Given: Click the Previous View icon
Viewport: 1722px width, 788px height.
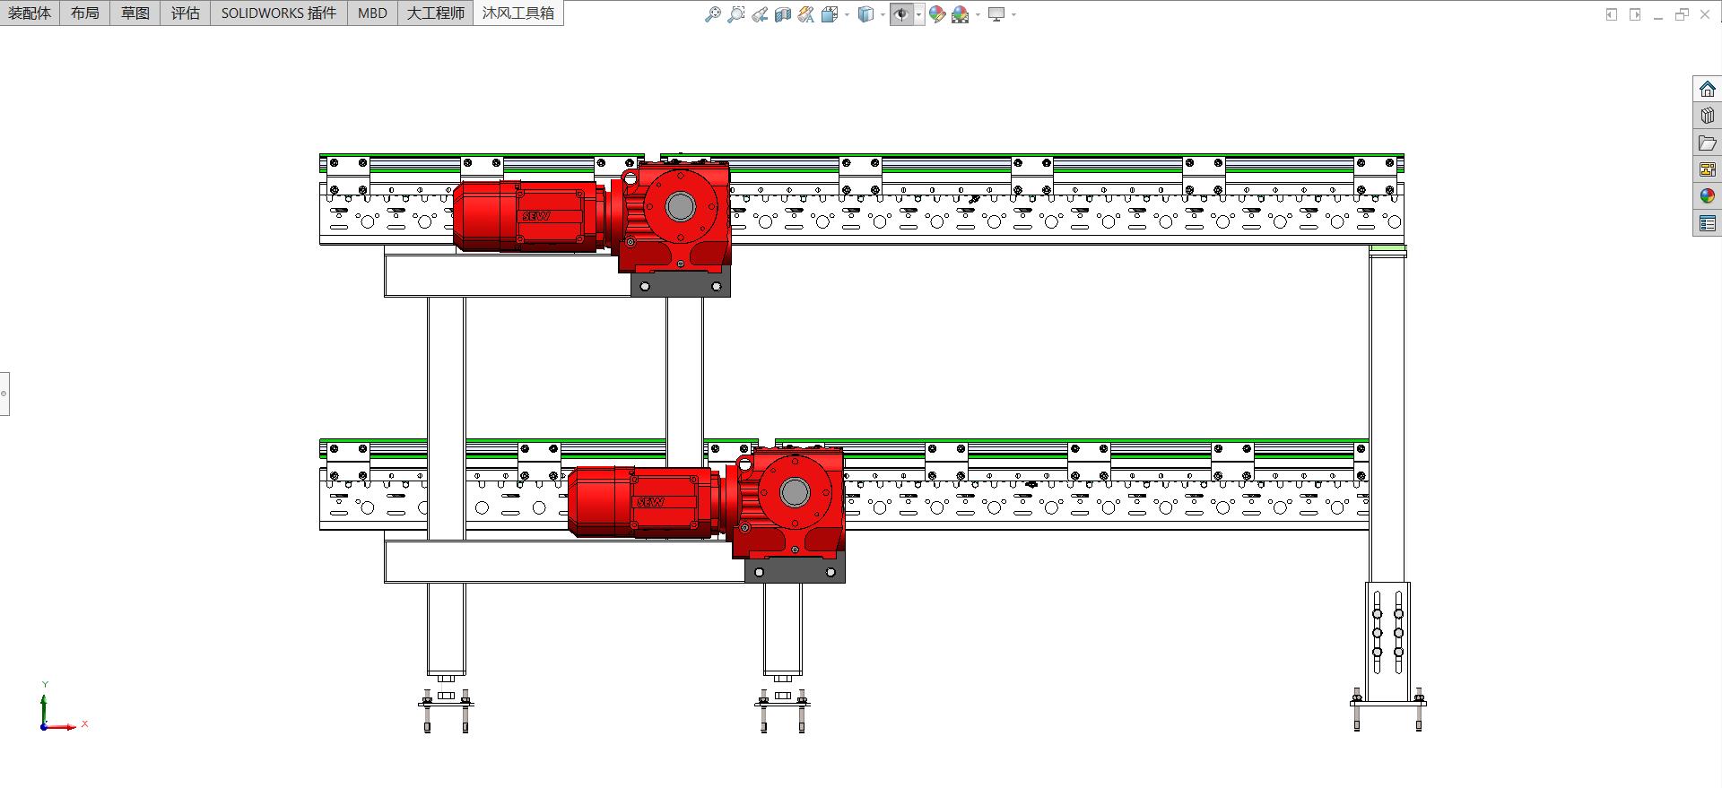Looking at the screenshot, I should [x=760, y=14].
